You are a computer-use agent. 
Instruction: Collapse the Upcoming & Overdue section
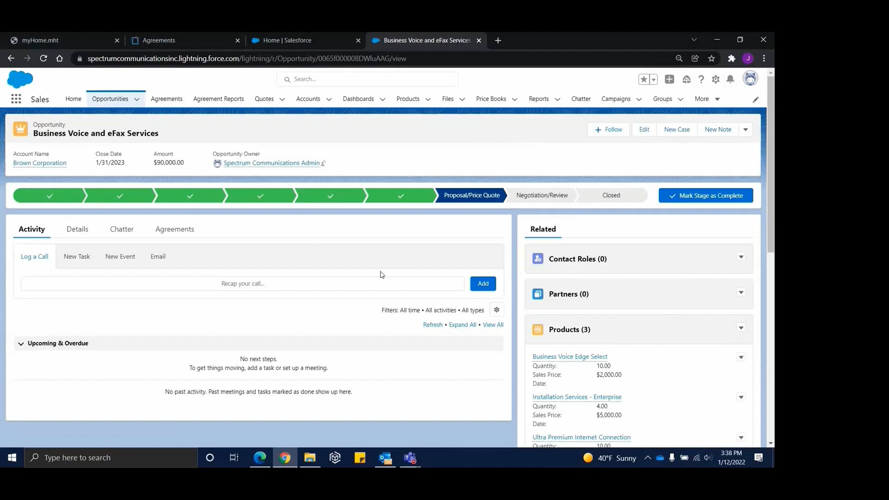[21, 344]
